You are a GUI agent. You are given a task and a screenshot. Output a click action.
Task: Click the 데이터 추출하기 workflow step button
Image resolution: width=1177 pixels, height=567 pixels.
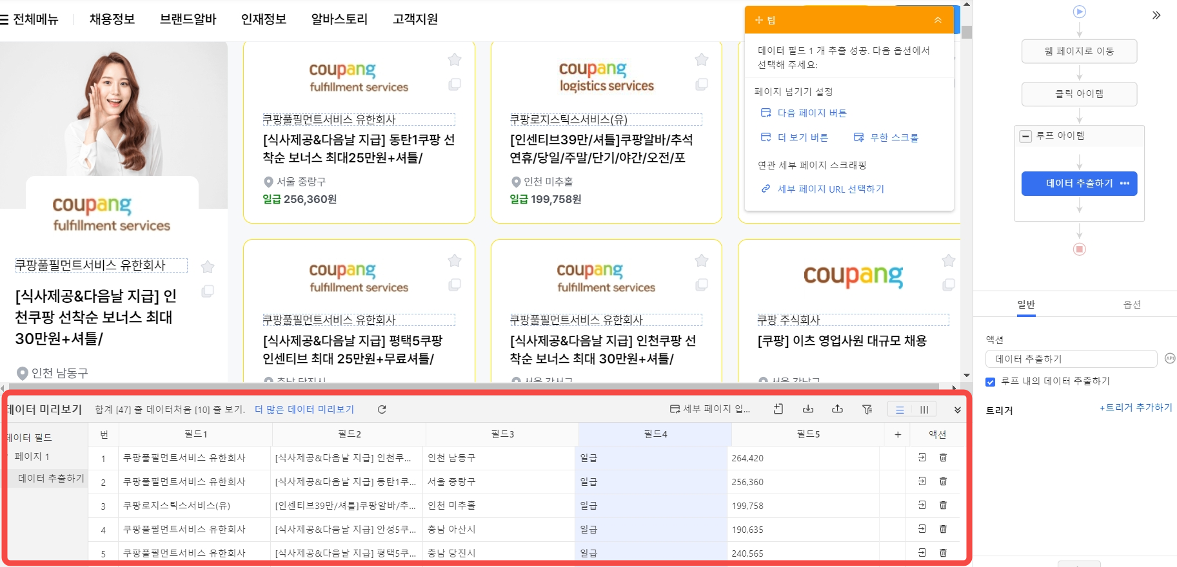click(x=1079, y=184)
